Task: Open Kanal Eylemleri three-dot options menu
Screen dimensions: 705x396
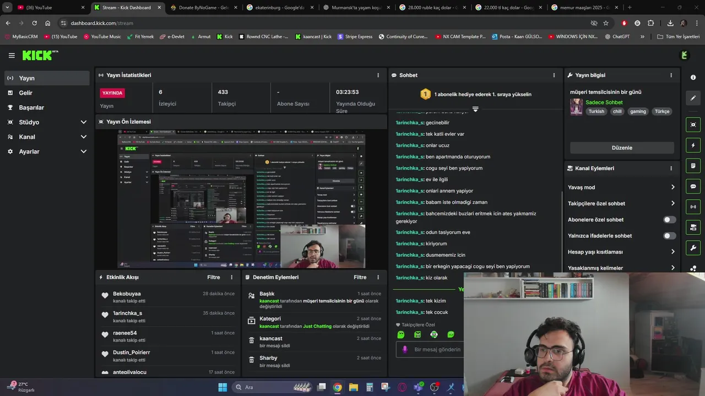Action: pyautogui.click(x=671, y=168)
